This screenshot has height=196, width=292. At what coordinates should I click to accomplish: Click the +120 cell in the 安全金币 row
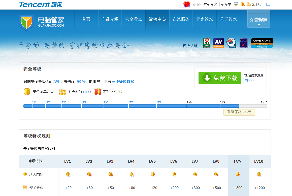[153, 188]
